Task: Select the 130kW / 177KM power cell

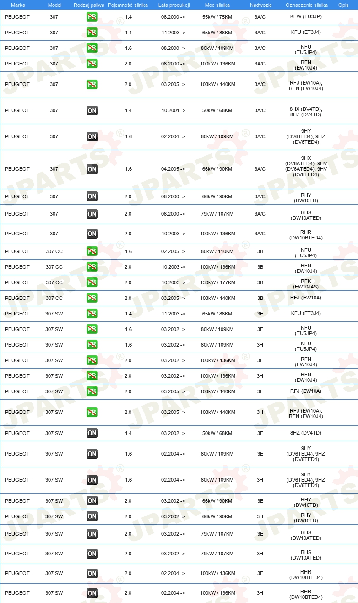Action: (217, 282)
